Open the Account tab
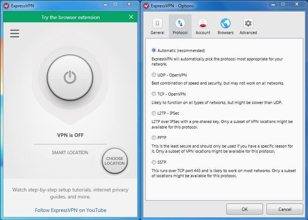 click(203, 26)
